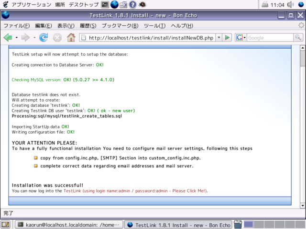Open the ブックマーク(B) menu
This screenshot has width=306, height=229.
pos(120,26)
